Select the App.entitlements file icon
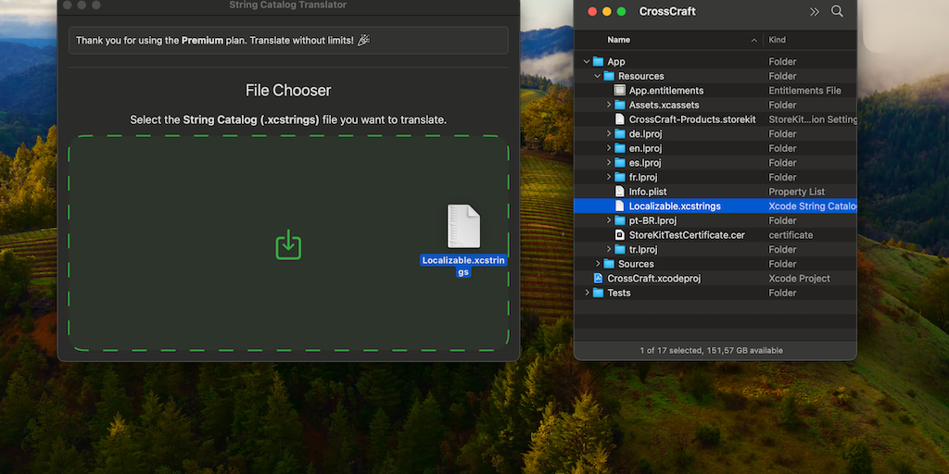The width and height of the screenshot is (949, 474). [620, 91]
